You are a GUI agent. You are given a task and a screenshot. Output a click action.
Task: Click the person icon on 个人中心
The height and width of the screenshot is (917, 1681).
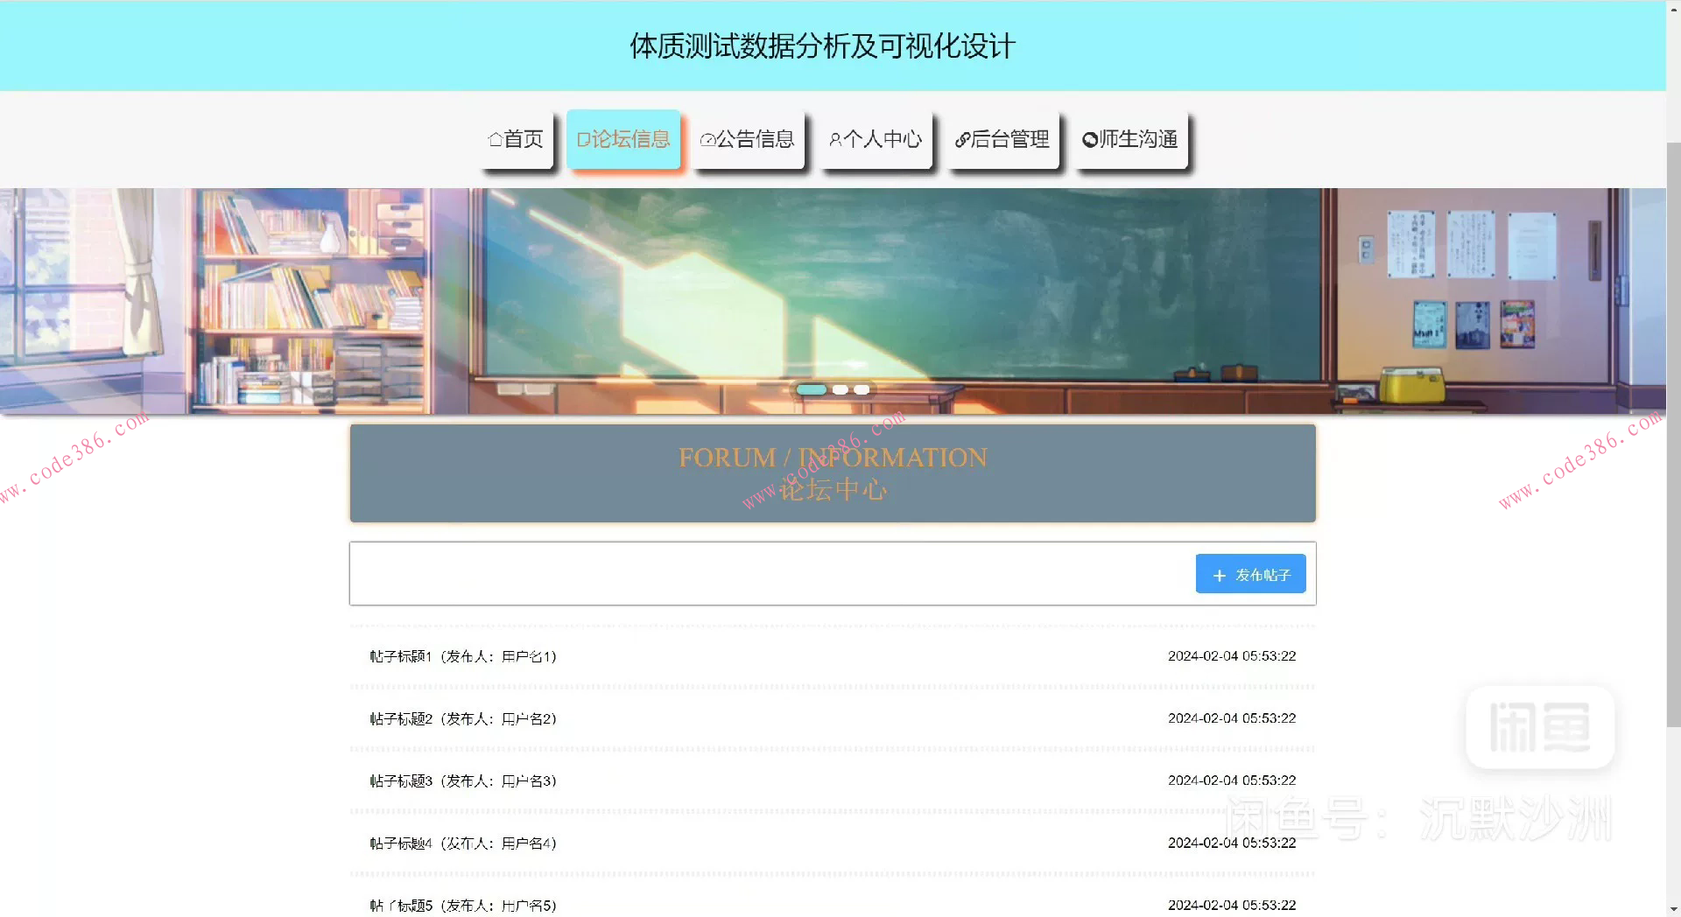click(x=836, y=139)
